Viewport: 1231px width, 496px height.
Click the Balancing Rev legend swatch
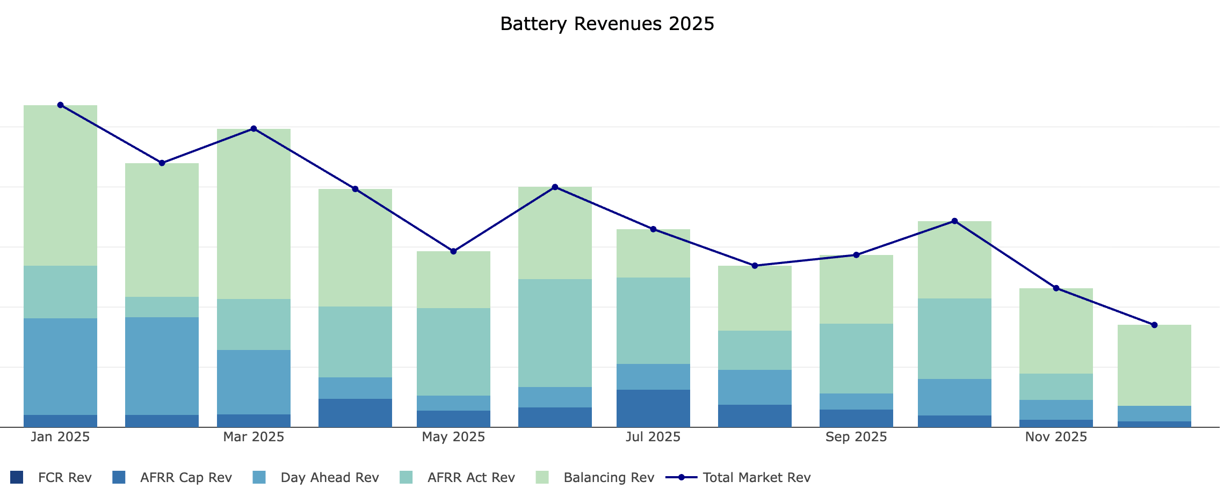(544, 477)
